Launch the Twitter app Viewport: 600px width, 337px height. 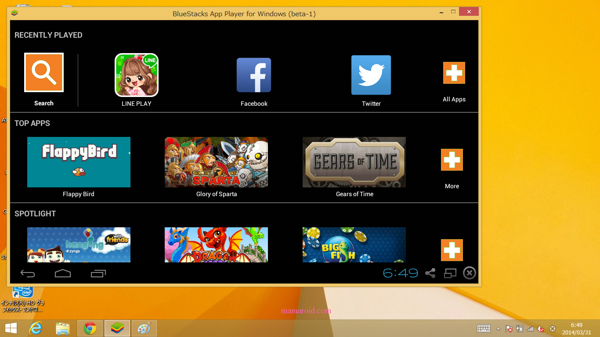371,75
